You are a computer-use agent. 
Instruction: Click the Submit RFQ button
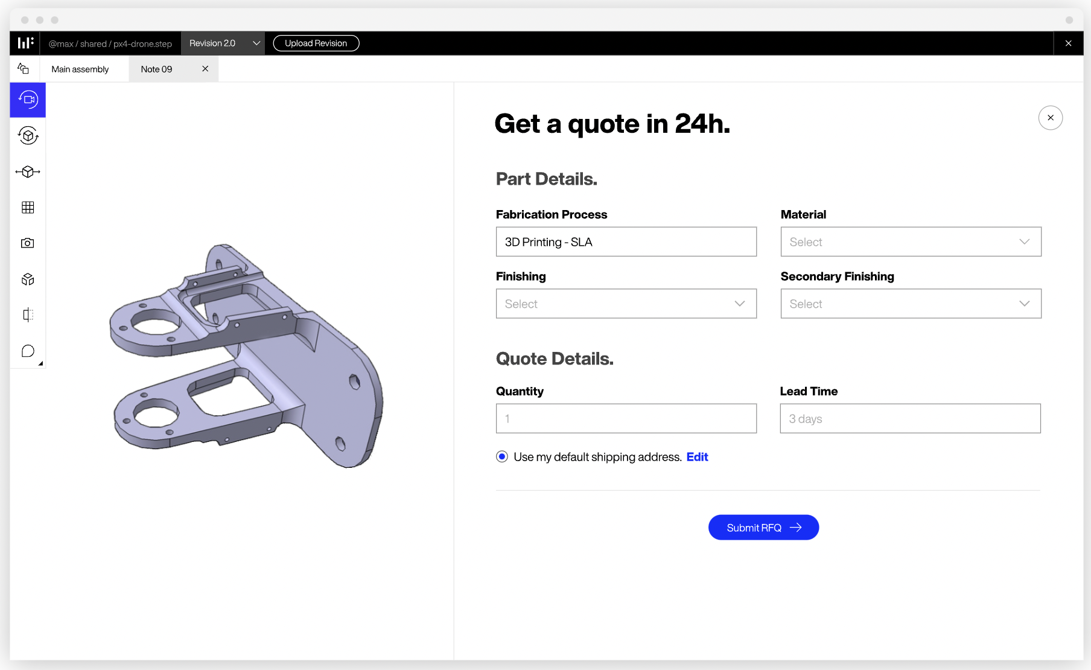[x=763, y=527]
